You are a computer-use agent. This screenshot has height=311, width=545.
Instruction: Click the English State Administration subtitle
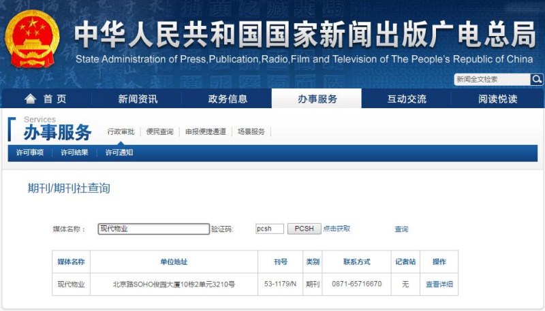coord(304,59)
